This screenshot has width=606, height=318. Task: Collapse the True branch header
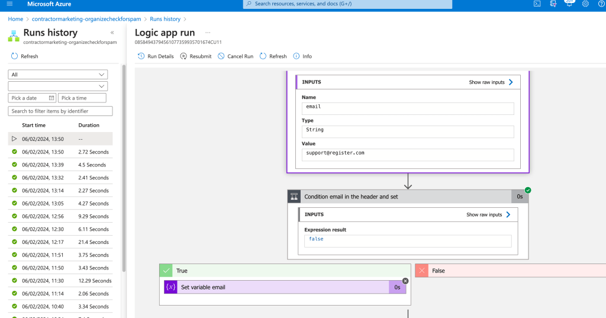(x=285, y=271)
